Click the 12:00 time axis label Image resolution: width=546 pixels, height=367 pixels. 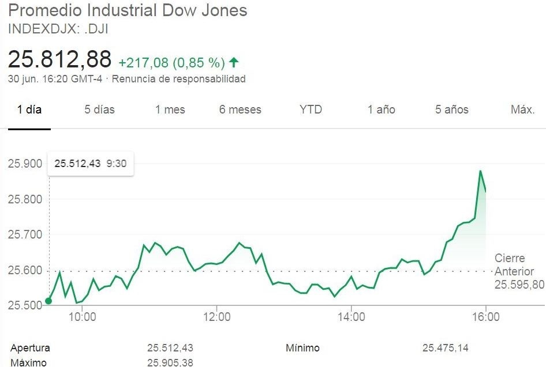tap(217, 316)
